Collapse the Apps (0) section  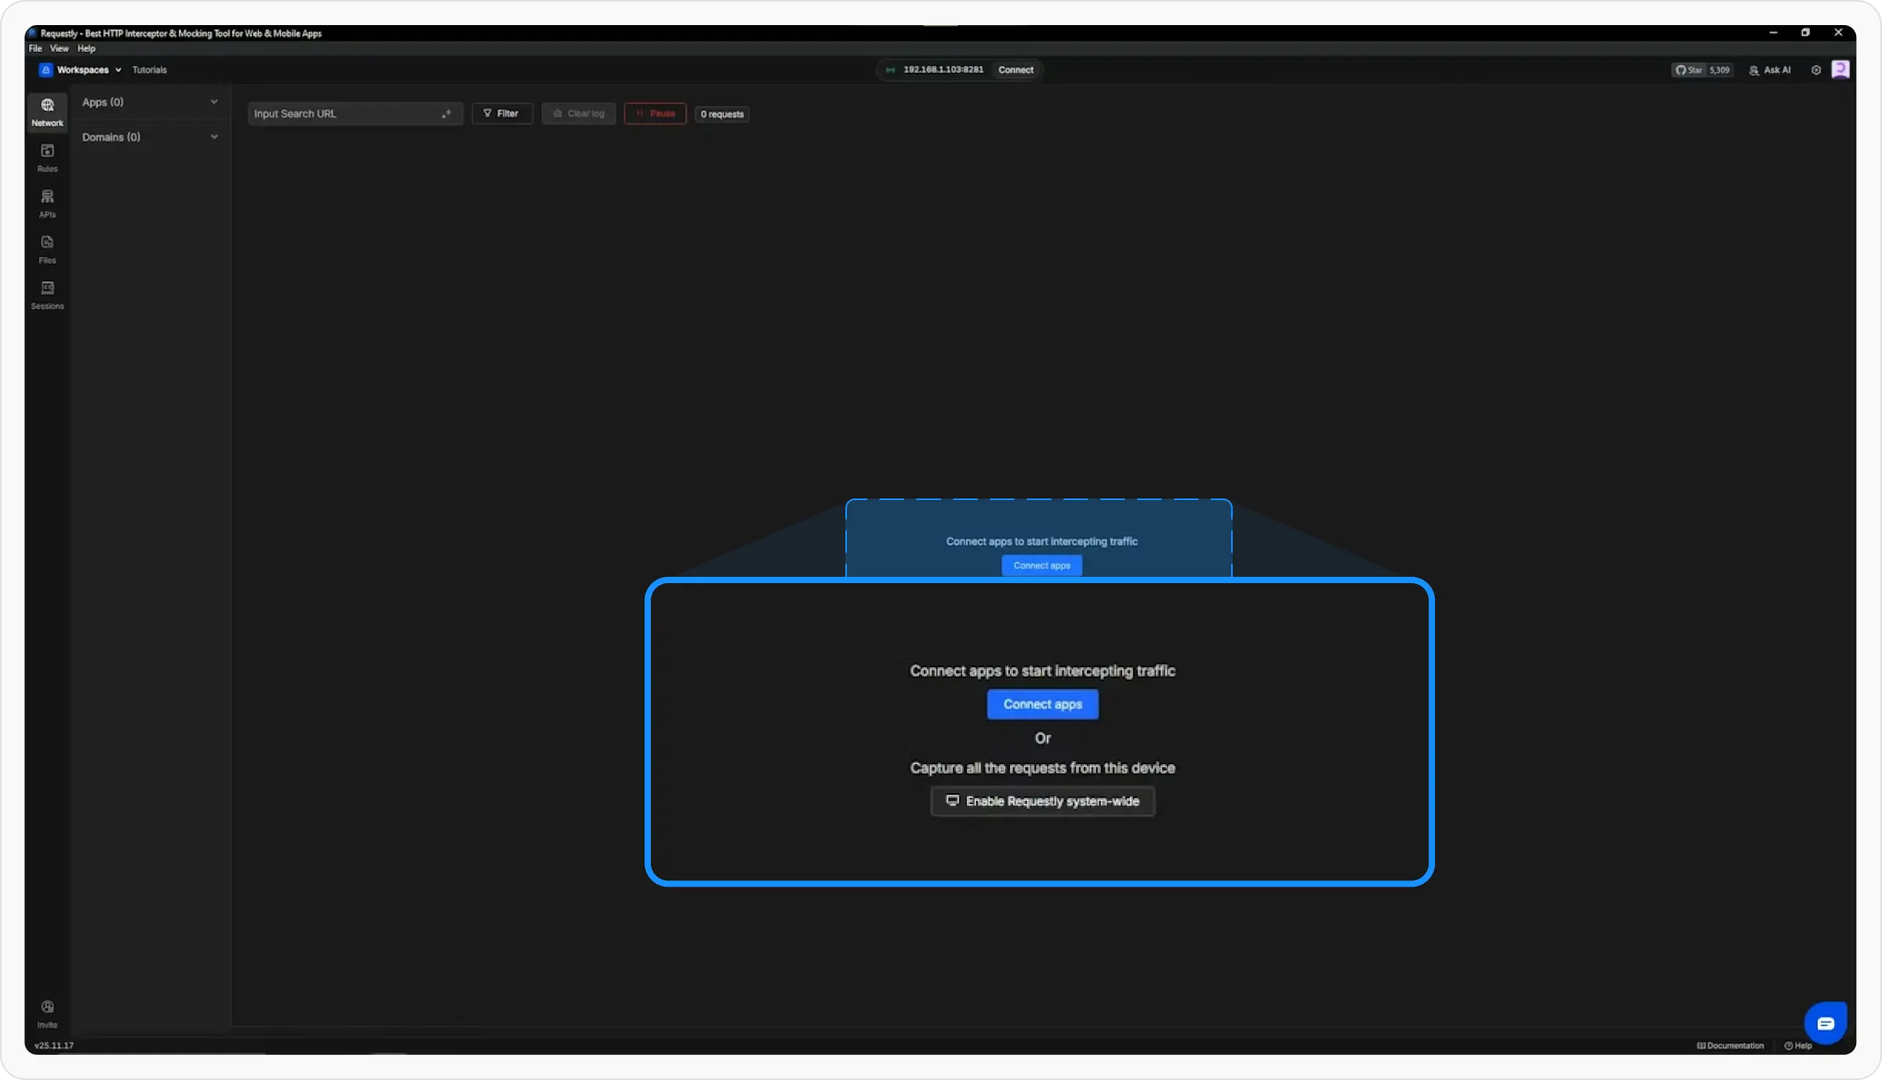(214, 101)
